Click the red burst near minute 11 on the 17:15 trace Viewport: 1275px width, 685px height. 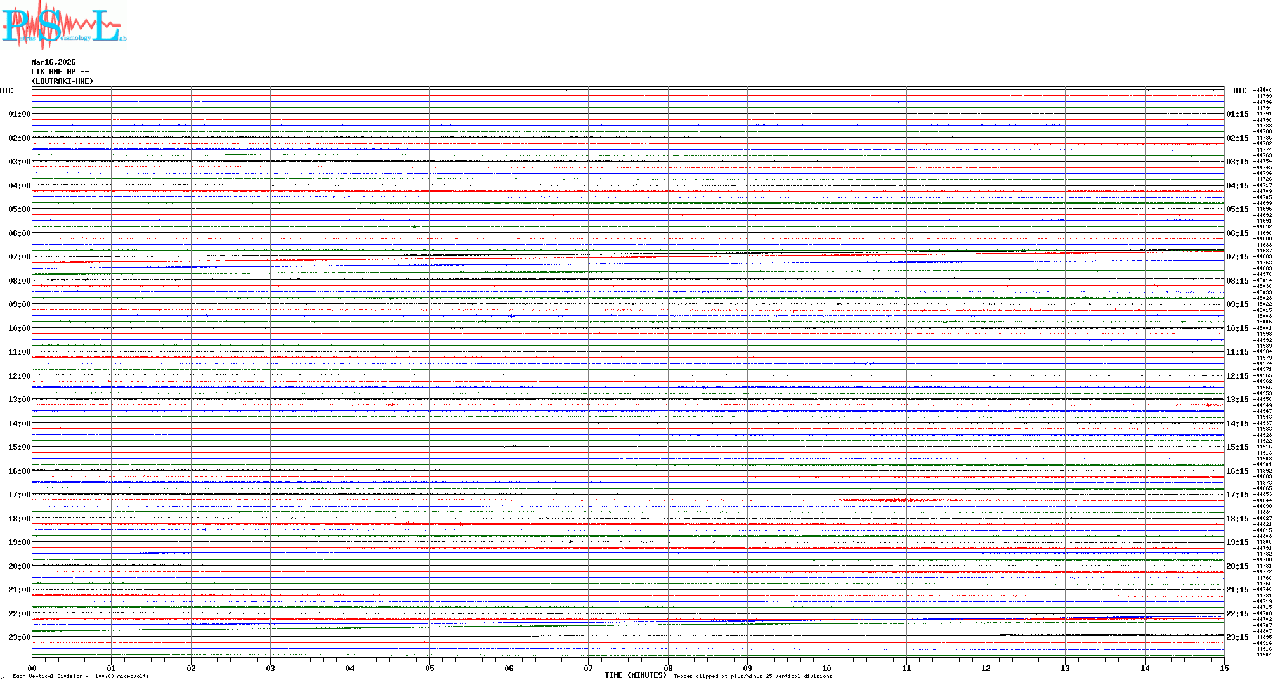point(894,500)
